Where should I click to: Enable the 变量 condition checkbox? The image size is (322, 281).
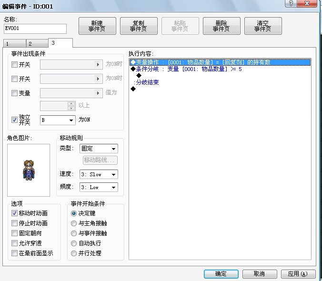pyautogui.click(x=14, y=93)
